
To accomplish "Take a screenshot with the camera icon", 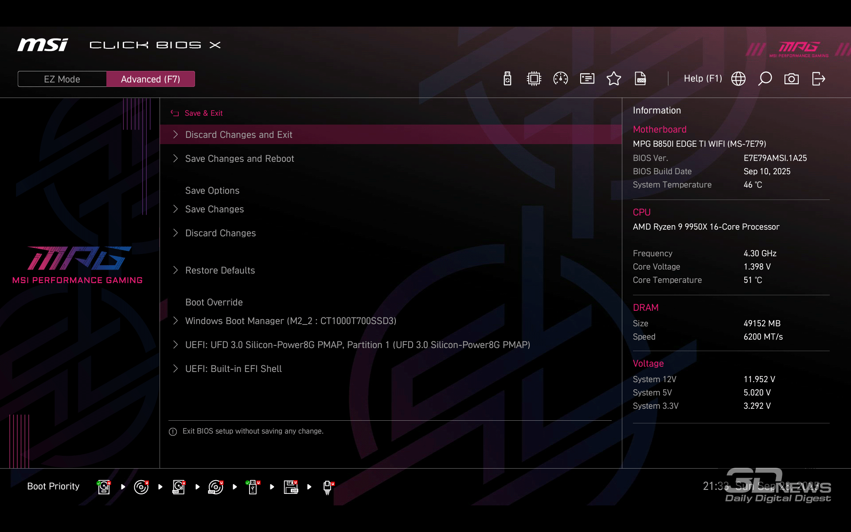I will (x=792, y=79).
